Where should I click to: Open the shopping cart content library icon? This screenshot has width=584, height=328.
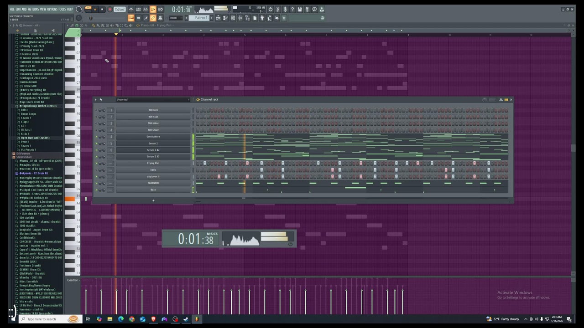(x=284, y=18)
